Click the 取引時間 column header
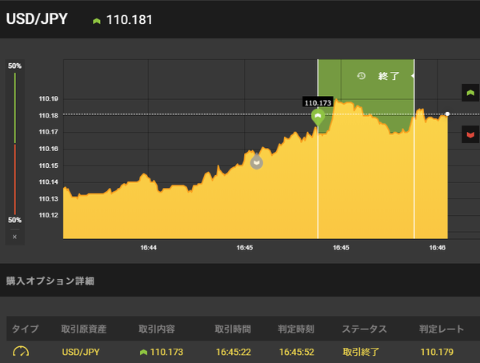The image size is (480, 363). pyautogui.click(x=233, y=329)
